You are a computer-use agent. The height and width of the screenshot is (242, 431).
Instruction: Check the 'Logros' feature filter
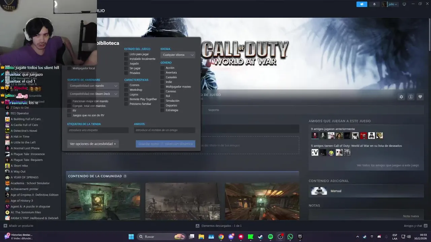[x=126, y=94]
